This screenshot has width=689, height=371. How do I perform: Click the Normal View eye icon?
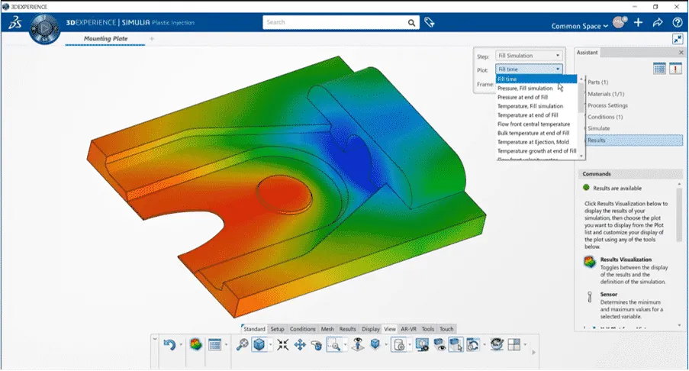[358, 344]
